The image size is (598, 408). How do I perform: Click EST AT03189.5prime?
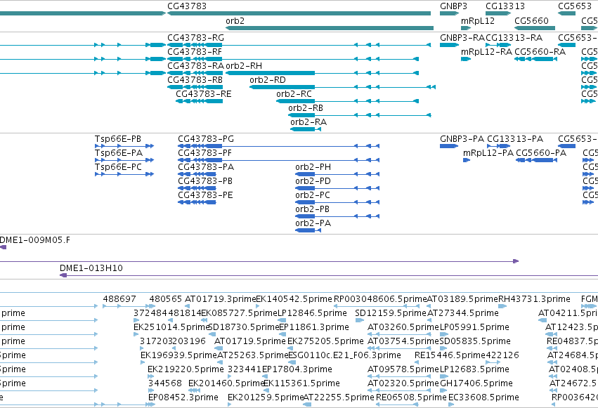(462, 299)
